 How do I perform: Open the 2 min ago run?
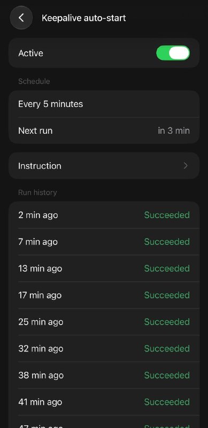point(104,215)
